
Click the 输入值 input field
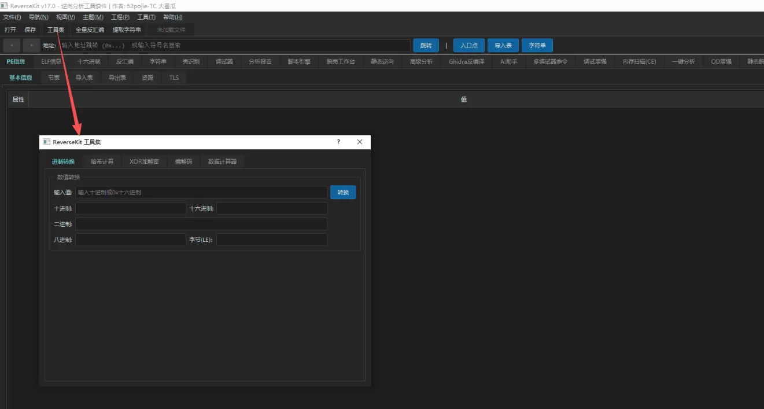click(201, 192)
